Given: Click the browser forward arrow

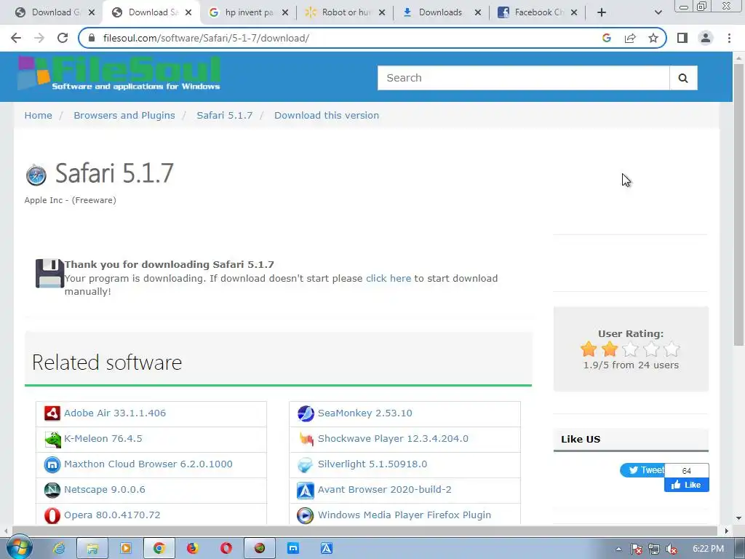Looking at the screenshot, I should click(x=39, y=38).
